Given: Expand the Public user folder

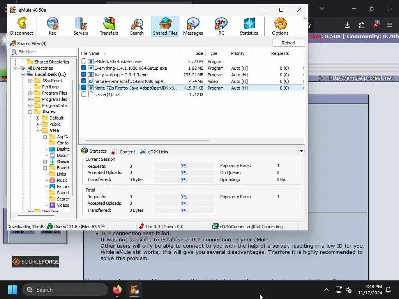Looking at the screenshot, I should click(38, 124).
